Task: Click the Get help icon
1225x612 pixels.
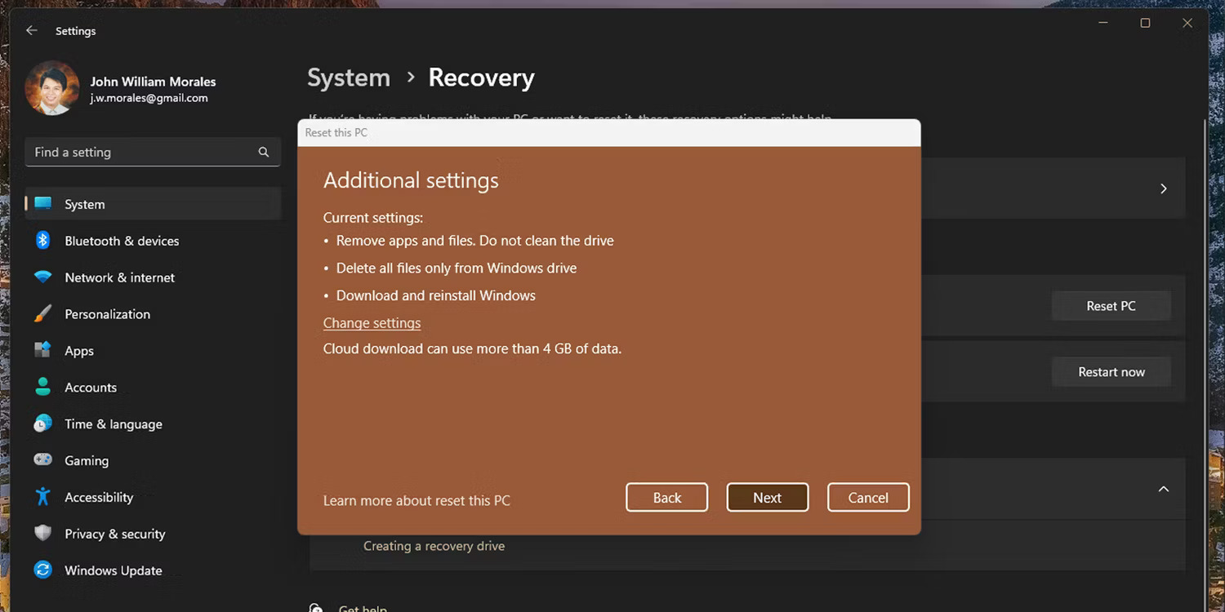Action: pyautogui.click(x=316, y=608)
